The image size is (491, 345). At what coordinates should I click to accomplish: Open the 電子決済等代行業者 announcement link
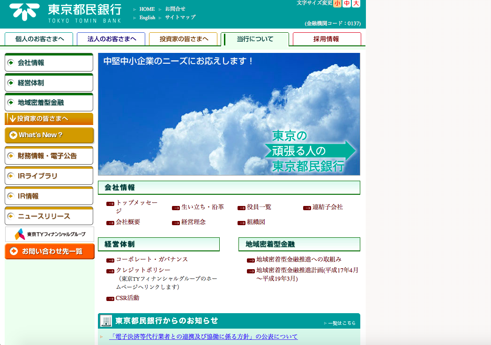tap(203, 337)
